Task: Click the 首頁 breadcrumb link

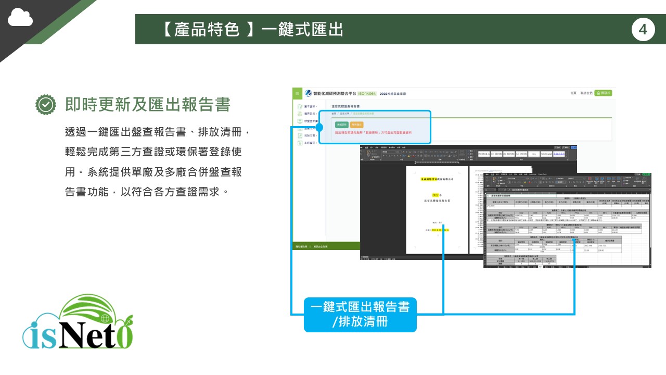Action: pos(334,113)
